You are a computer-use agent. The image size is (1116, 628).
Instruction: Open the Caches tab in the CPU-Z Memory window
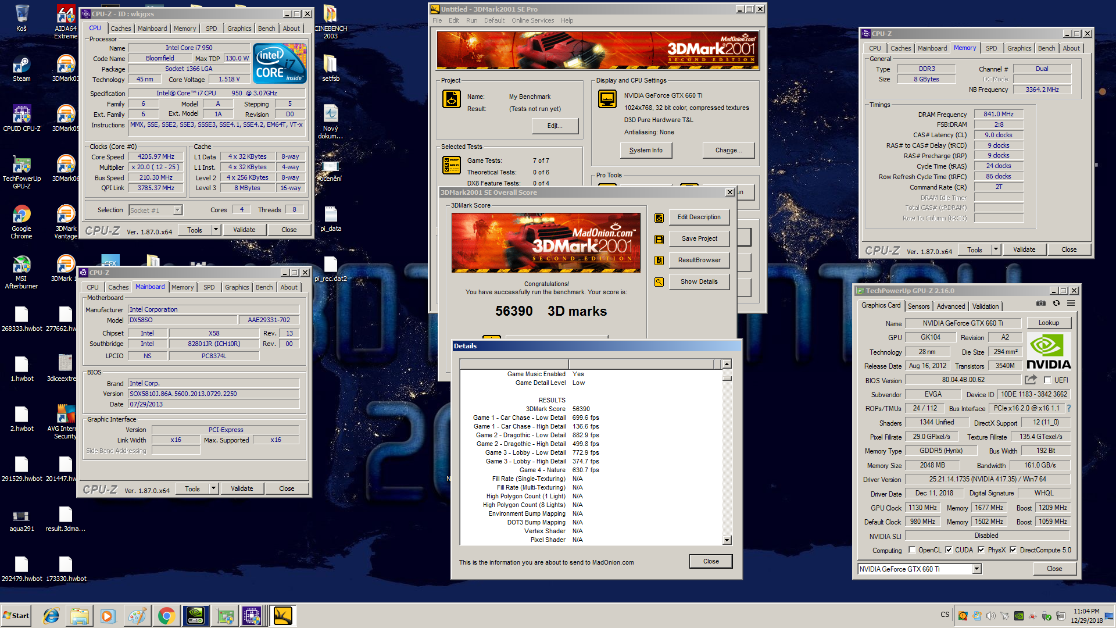click(900, 48)
